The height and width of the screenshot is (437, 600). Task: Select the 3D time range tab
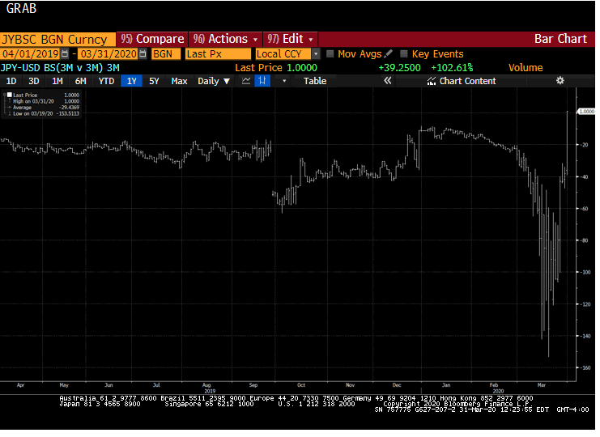(x=34, y=81)
